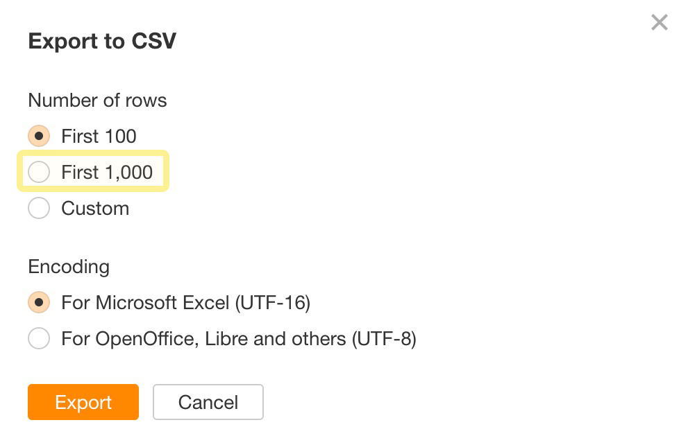
Task: Click the "Export to CSV" dialog title
Action: pyautogui.click(x=101, y=41)
